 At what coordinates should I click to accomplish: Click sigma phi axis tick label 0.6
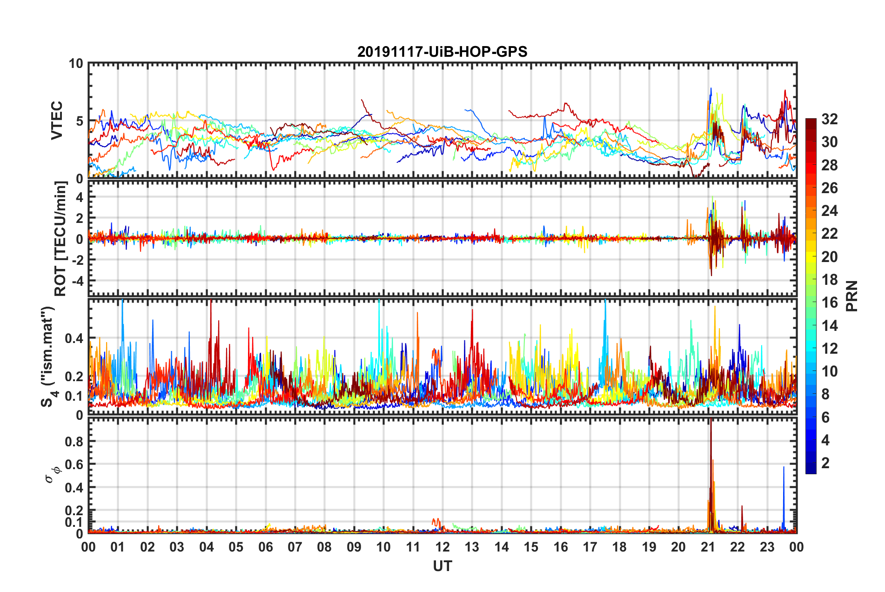click(74, 464)
